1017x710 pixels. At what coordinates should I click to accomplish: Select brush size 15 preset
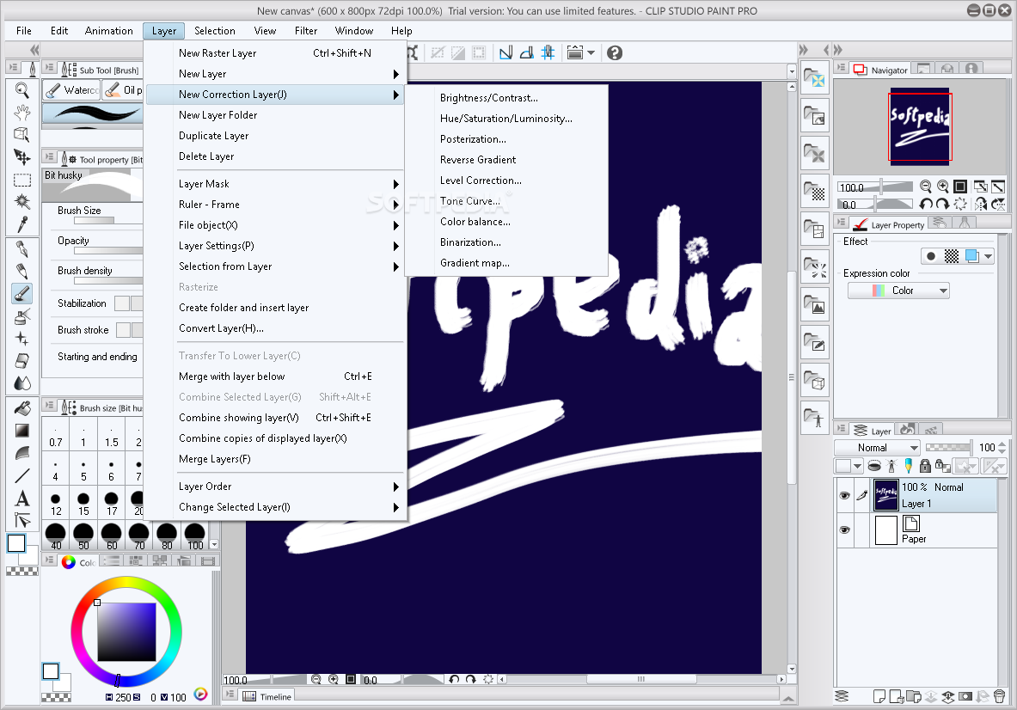83,503
